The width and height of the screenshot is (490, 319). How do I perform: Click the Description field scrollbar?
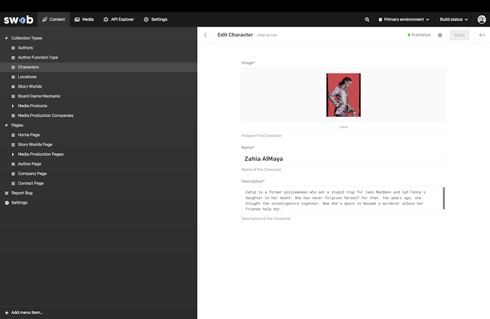444,198
